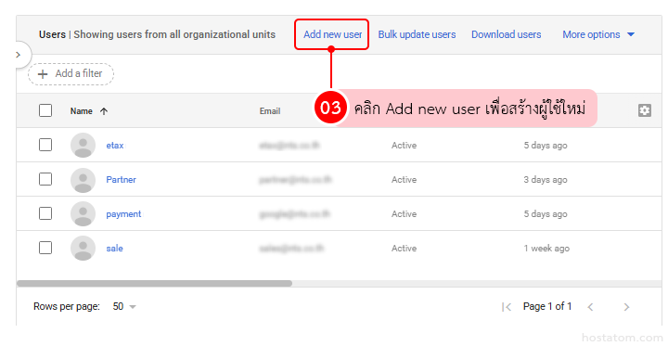Click the avatar of user etax
Screen dimensions: 668x346
click(83, 146)
